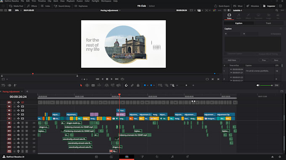Select the arrow Selection Mode tool
The image size is (286, 160).
click(81, 85)
